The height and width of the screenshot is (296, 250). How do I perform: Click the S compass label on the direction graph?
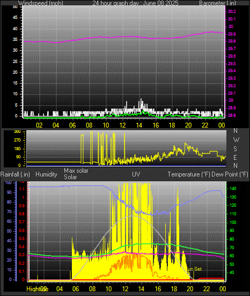pos(235,149)
